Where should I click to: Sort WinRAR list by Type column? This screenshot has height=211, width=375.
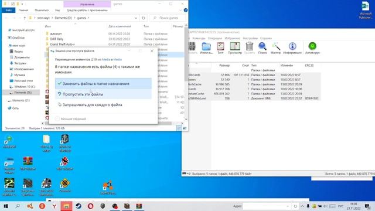point(254,65)
